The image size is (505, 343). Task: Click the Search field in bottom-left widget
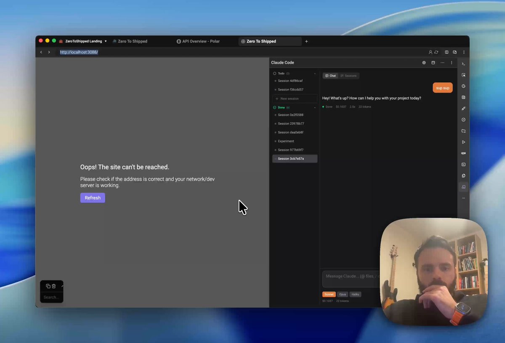click(x=51, y=297)
